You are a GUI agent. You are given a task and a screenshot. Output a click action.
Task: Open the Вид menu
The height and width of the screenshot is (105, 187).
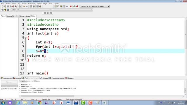pos(19,4)
